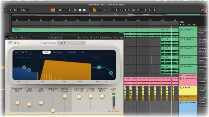Image resolution: width=209 pixels, height=117 pixels.
Task: Toggle the Decay Linear switch
Action: (x=65, y=96)
